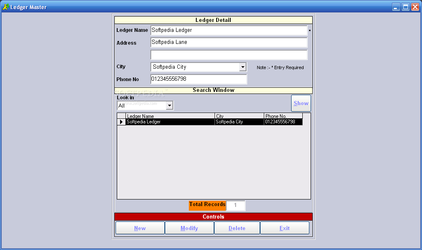Viewport: 422px width, 250px height.
Task: Minimize the Ledger Master window
Action: [x=395, y=7]
